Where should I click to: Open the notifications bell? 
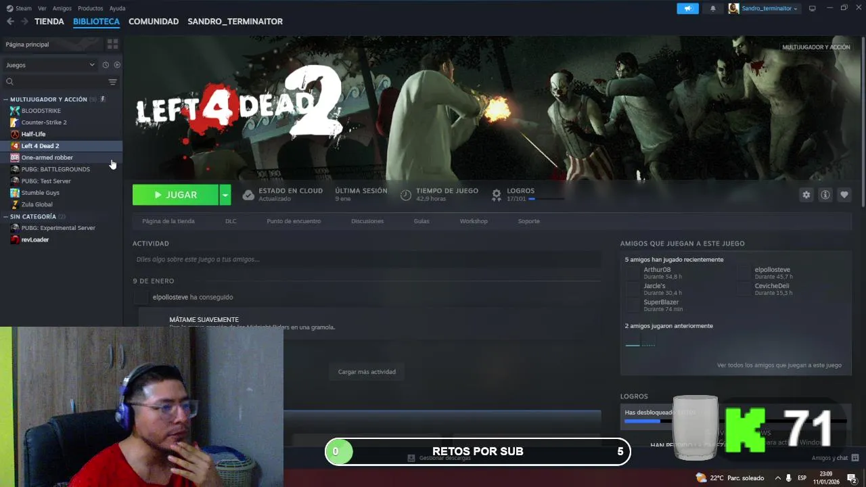pos(713,8)
